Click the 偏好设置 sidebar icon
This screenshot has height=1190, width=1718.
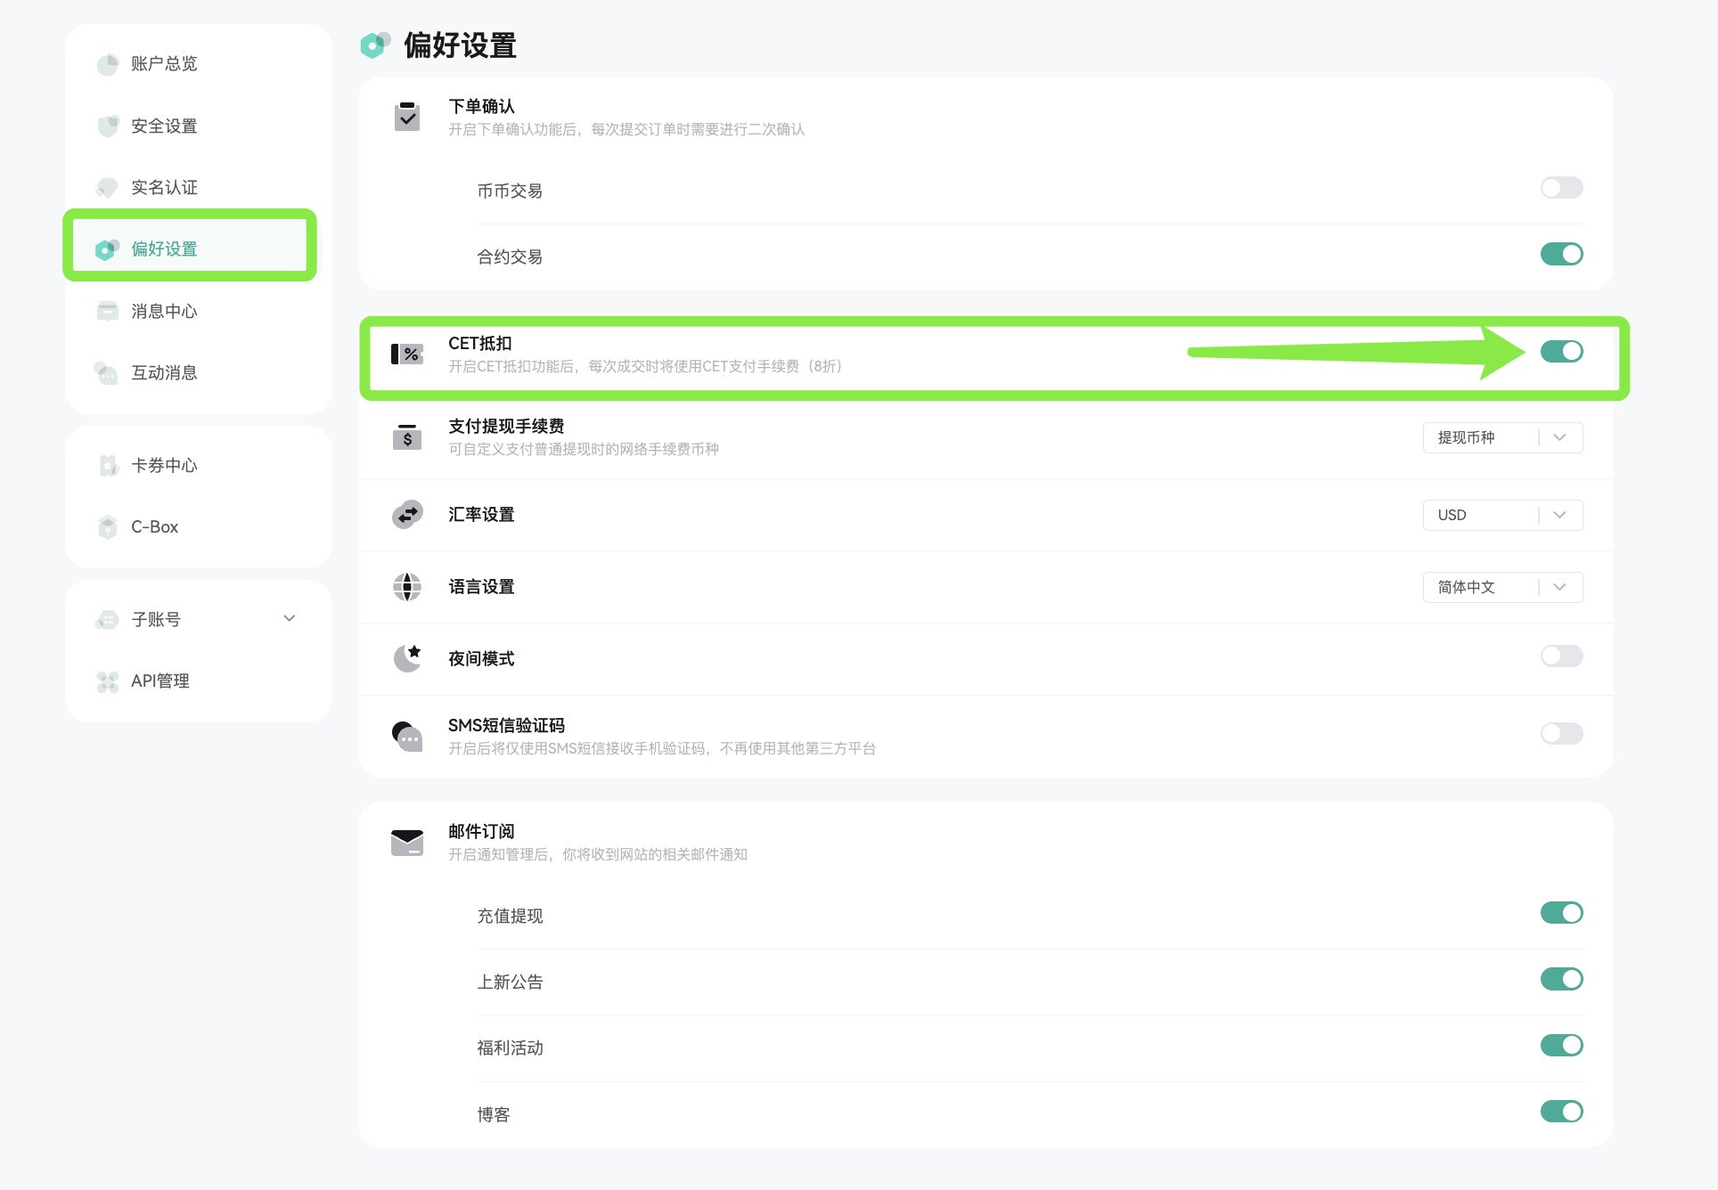pos(108,249)
